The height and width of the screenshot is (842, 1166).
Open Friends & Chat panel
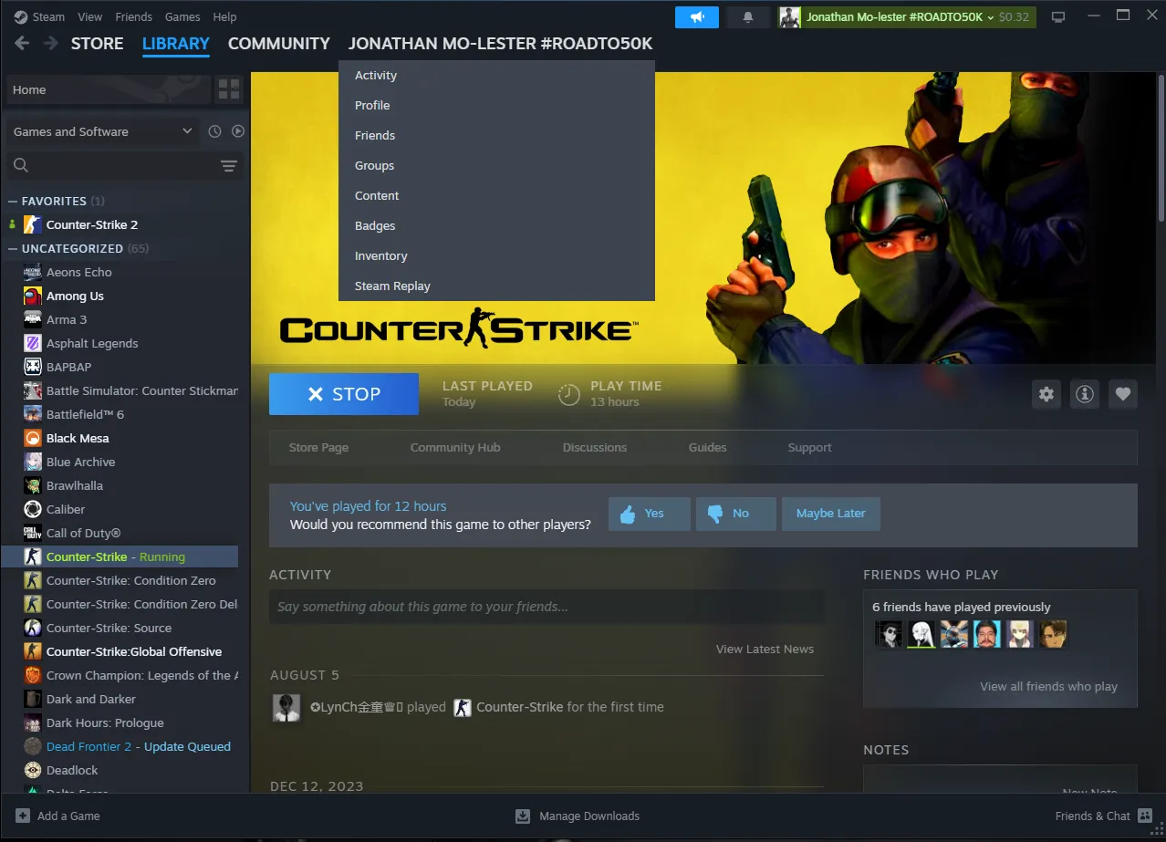(1103, 816)
